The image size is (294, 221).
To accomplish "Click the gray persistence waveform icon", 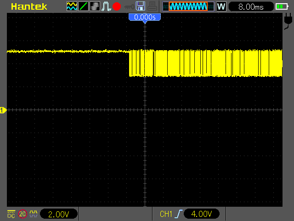I will [95, 6].
